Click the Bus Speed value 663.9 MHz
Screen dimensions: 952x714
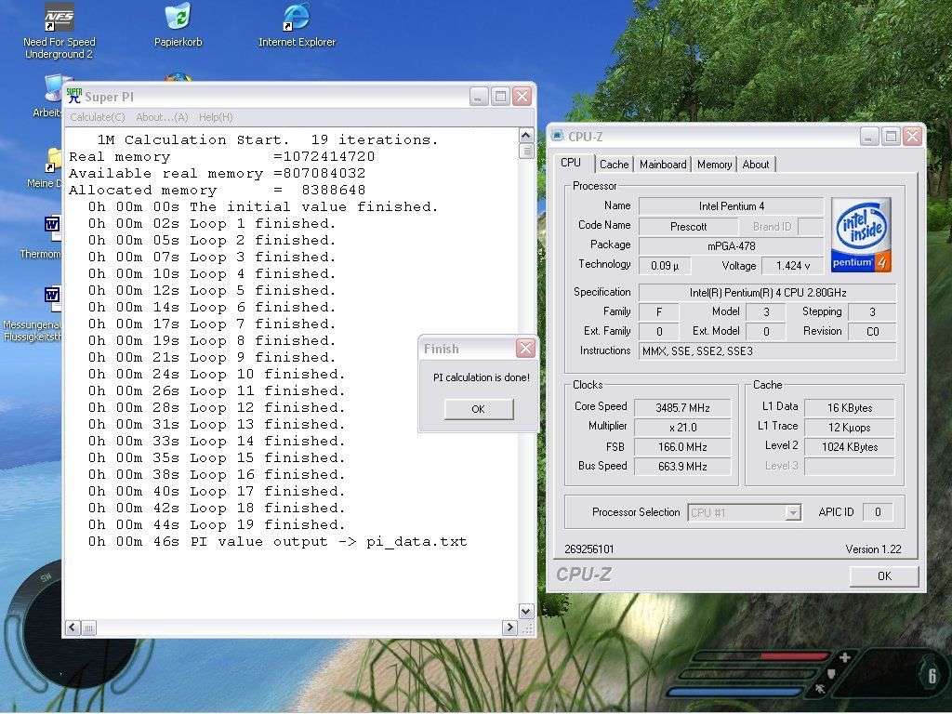click(682, 467)
